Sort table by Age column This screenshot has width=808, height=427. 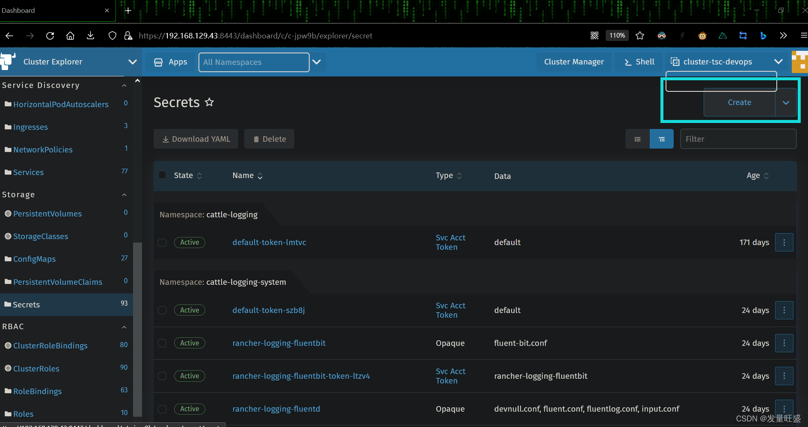[758, 175]
